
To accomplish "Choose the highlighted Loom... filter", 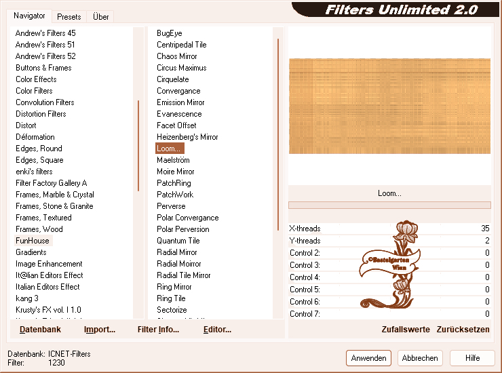I will [x=170, y=149].
